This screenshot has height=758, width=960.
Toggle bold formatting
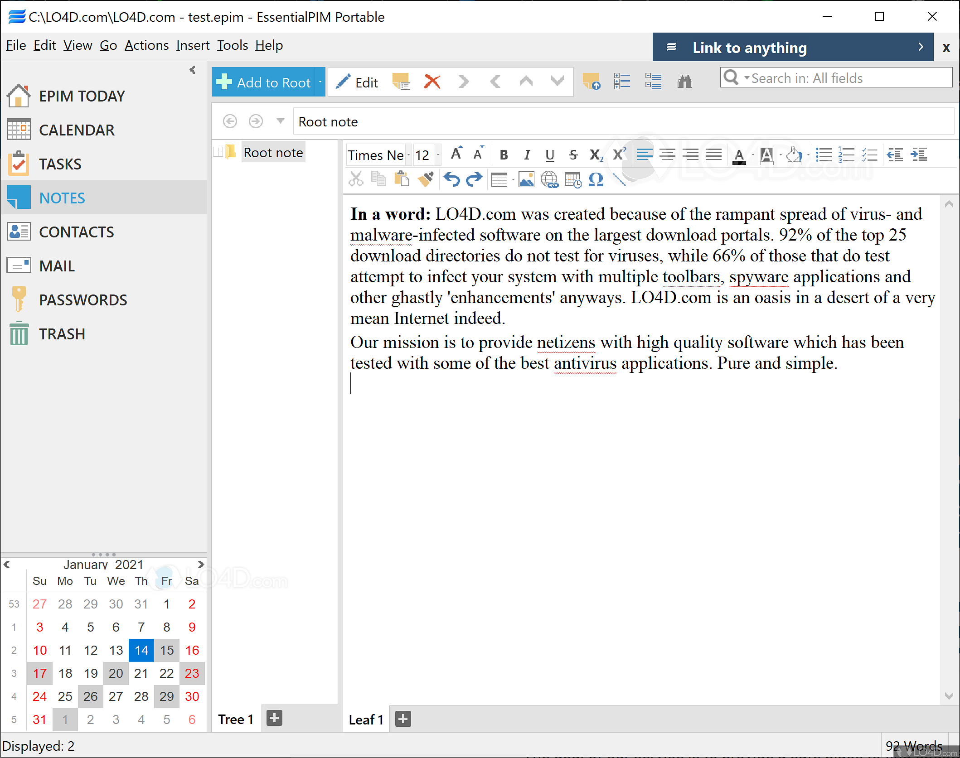tap(504, 154)
